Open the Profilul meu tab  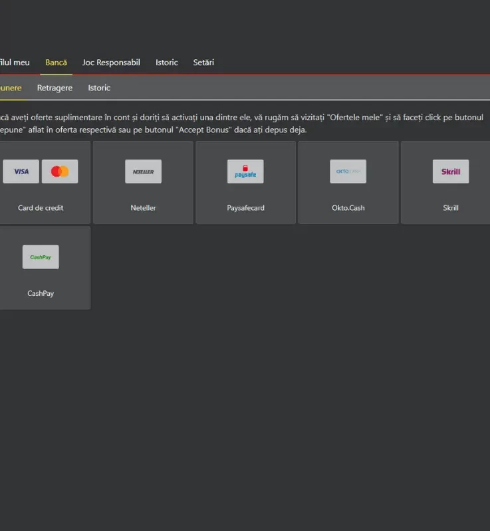pos(15,62)
